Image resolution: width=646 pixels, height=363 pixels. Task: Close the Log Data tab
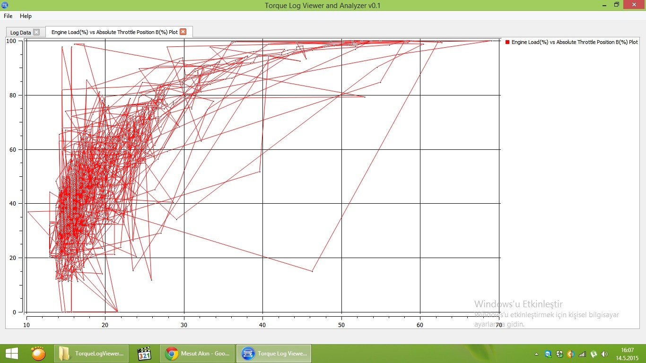point(36,32)
